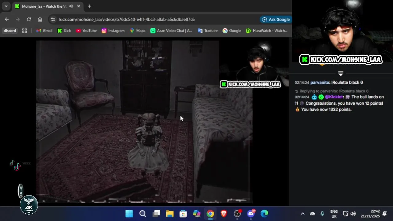Open the Azar Video Chat bookmark

[x=171, y=31]
